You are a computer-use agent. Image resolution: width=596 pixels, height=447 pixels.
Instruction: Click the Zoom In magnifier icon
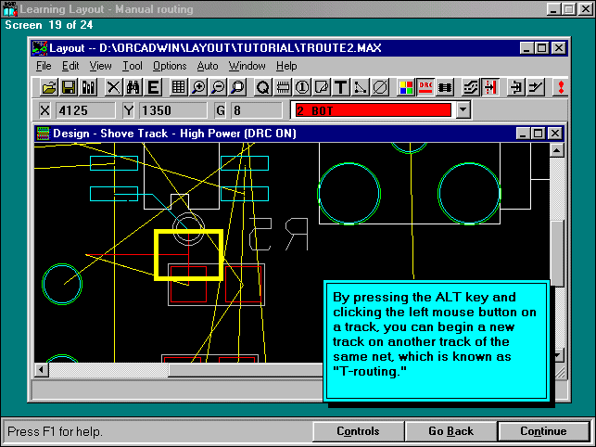click(x=198, y=87)
